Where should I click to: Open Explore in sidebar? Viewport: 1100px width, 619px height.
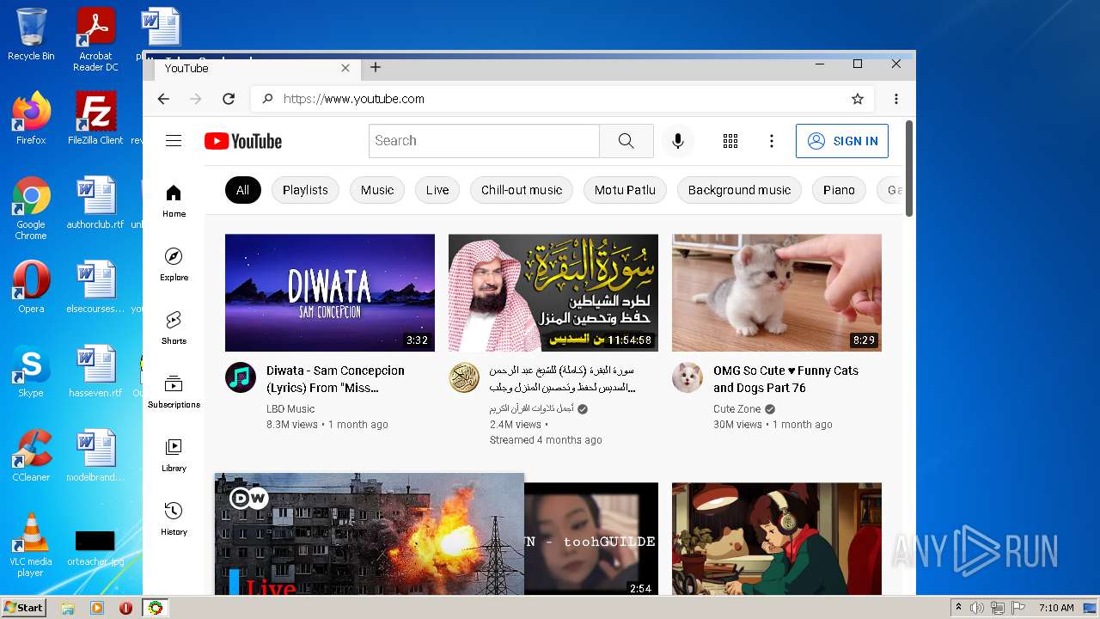click(x=174, y=265)
